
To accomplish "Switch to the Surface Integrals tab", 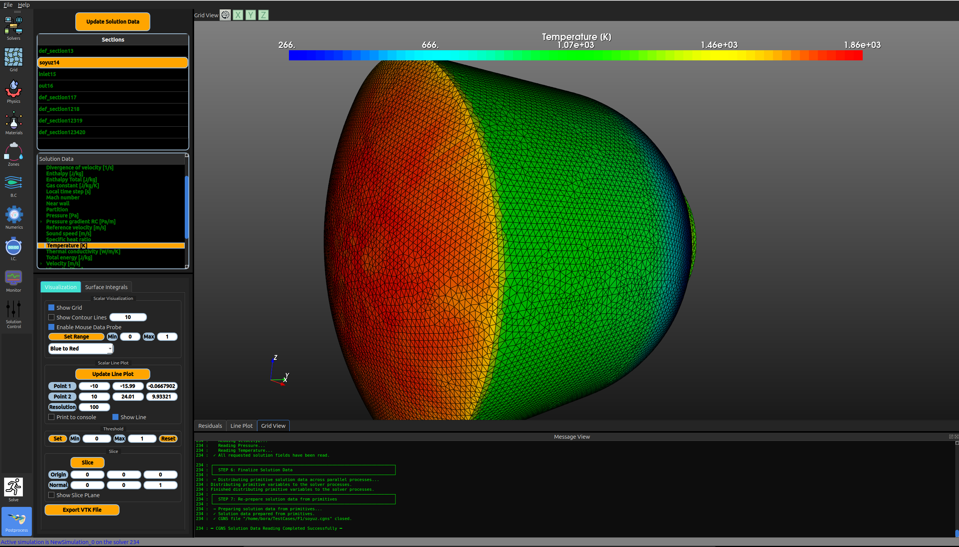I will 106,287.
